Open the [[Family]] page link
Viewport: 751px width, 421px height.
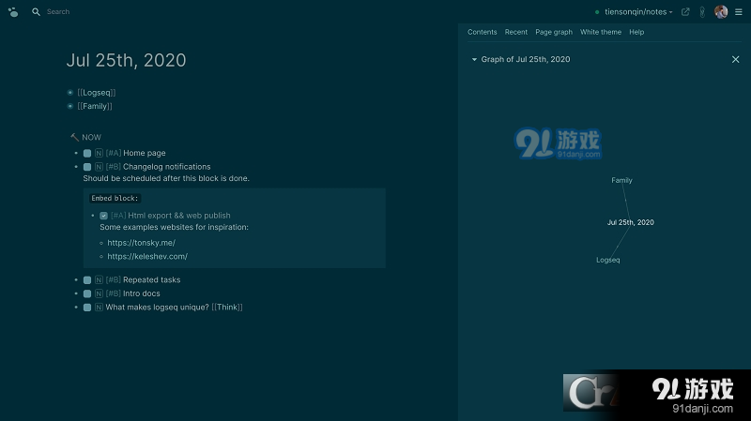(x=95, y=106)
